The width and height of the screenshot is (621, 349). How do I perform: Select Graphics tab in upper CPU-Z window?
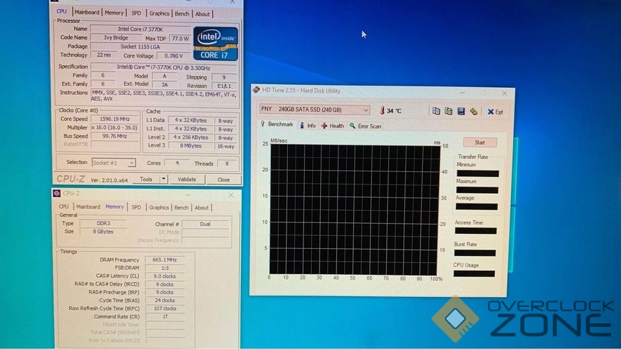pos(159,14)
